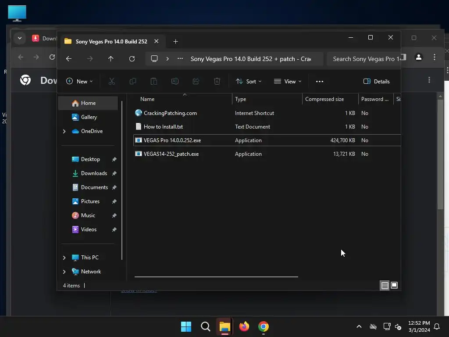This screenshot has width=449, height=337.
Task: Open Windows Start menu
Action: pos(186,326)
